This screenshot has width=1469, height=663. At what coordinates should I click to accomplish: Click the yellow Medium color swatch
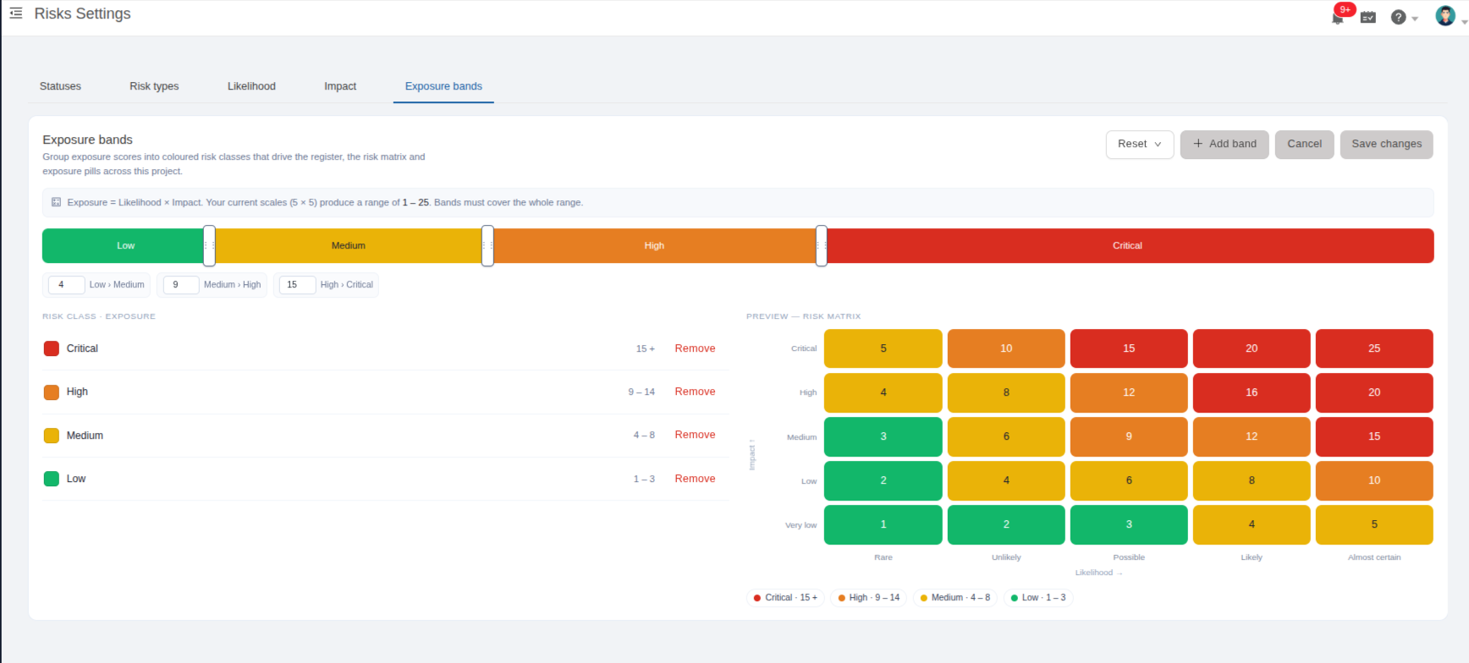click(x=52, y=436)
